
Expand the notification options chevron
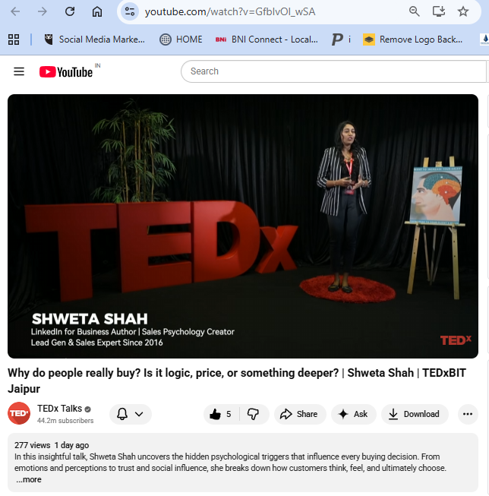[x=139, y=414]
